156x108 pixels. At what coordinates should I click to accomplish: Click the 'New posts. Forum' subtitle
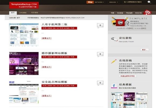[126, 41]
